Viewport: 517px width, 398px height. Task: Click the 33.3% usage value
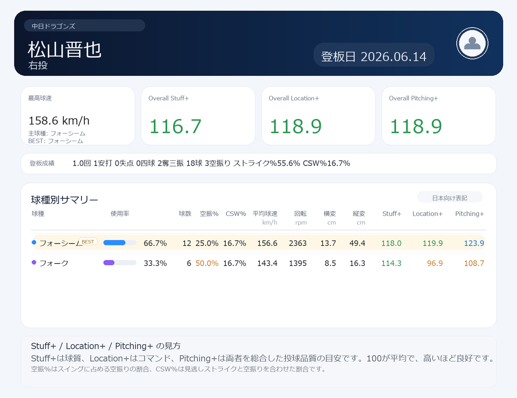click(155, 263)
